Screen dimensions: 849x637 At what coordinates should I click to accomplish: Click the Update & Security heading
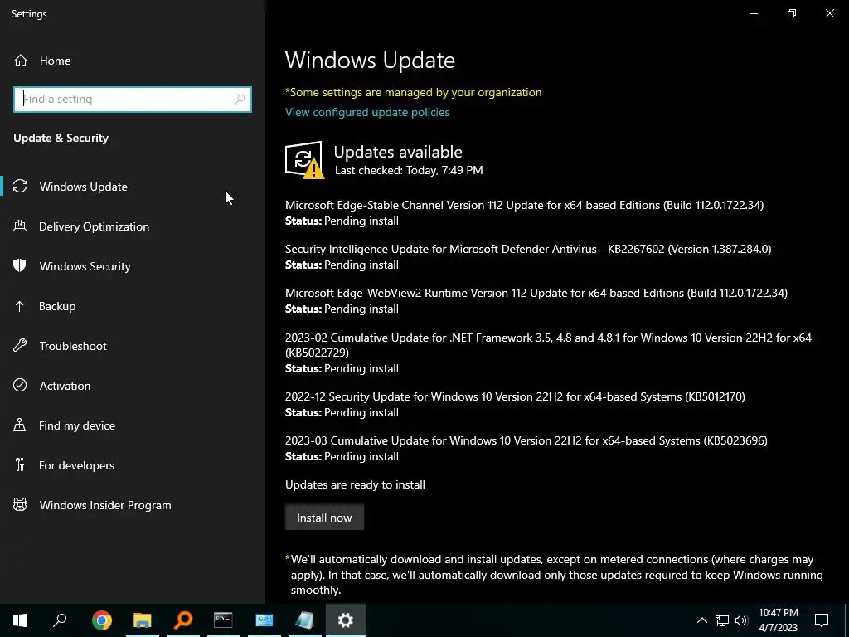click(x=61, y=139)
